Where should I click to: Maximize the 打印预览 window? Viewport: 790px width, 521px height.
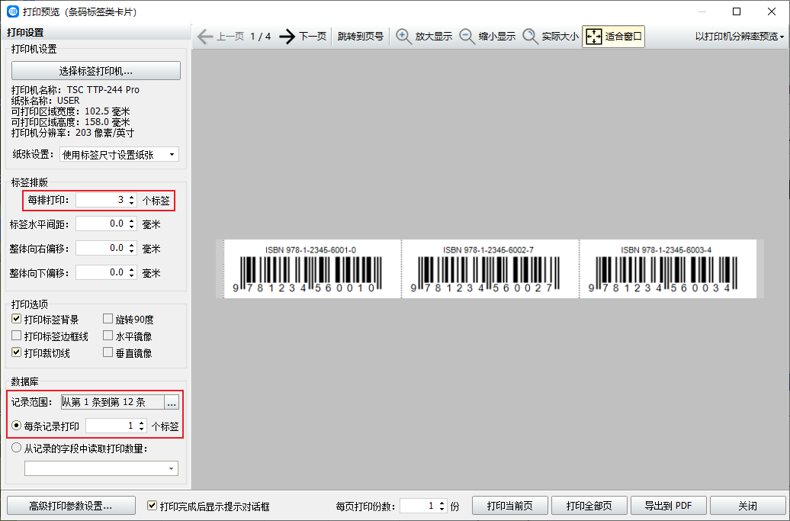pyautogui.click(x=737, y=11)
